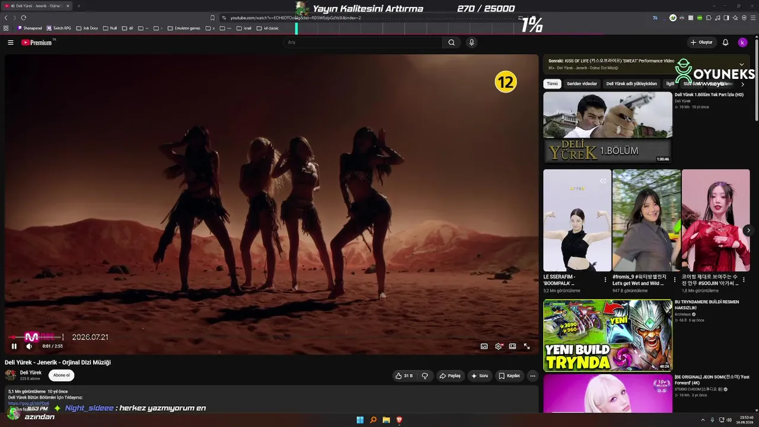Dislike the Deli Yürek video
This screenshot has height=427, width=759.
point(425,376)
